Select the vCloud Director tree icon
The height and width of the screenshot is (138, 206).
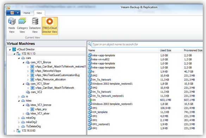tap(14, 49)
